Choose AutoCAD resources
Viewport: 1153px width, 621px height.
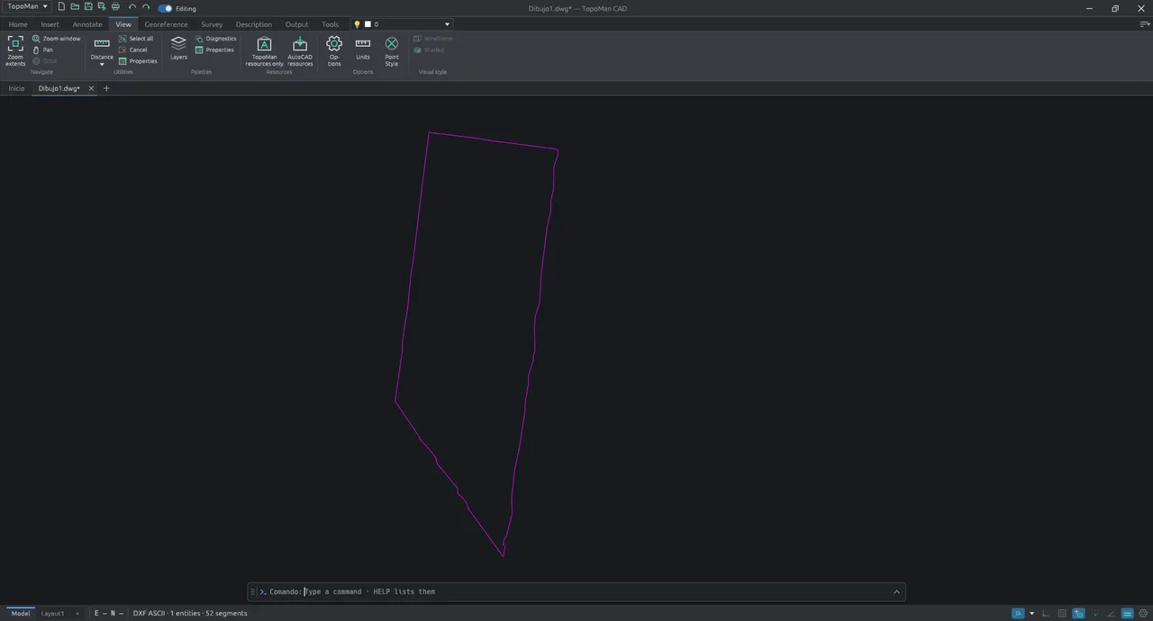300,51
